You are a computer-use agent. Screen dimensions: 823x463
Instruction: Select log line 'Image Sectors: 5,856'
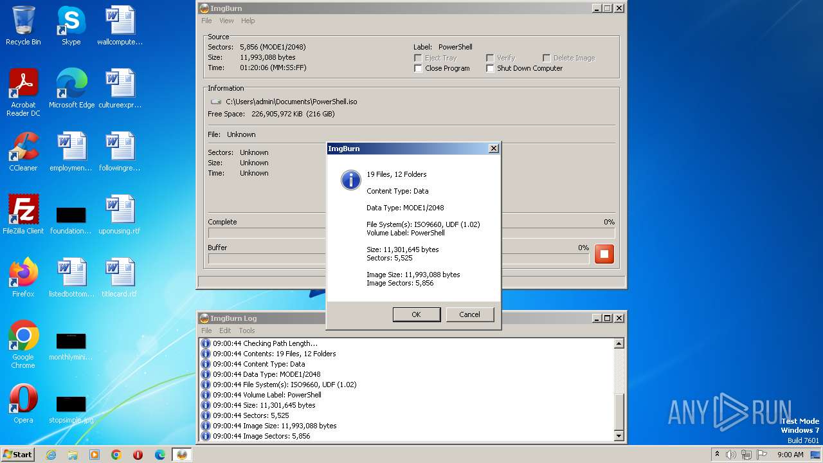262,436
